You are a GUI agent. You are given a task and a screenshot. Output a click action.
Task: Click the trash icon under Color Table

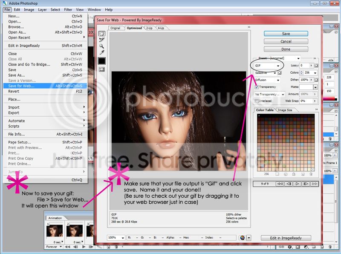pos(311,174)
